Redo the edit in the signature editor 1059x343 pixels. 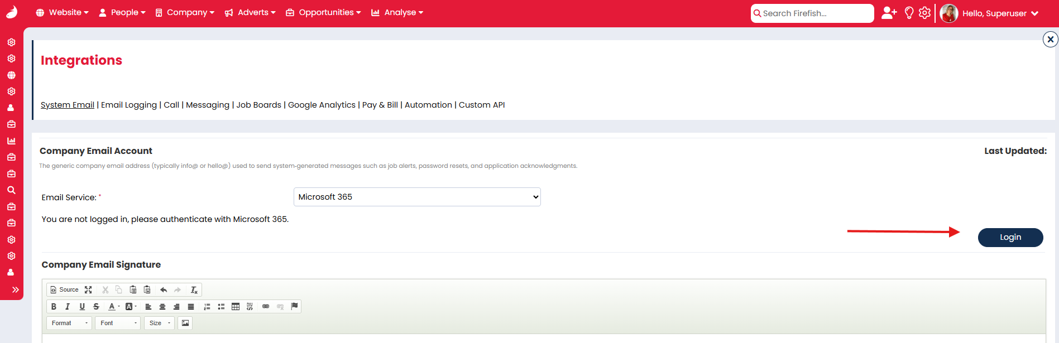pyautogui.click(x=178, y=289)
